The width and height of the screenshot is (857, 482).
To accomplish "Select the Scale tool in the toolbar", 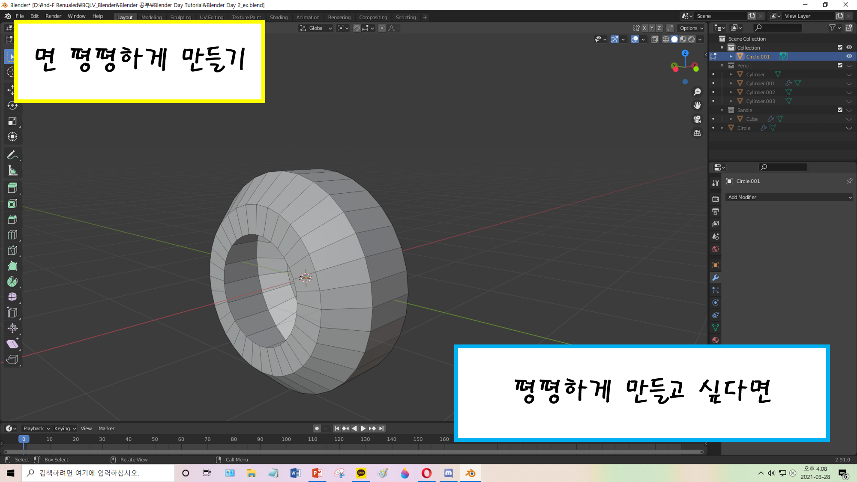I will [12, 121].
